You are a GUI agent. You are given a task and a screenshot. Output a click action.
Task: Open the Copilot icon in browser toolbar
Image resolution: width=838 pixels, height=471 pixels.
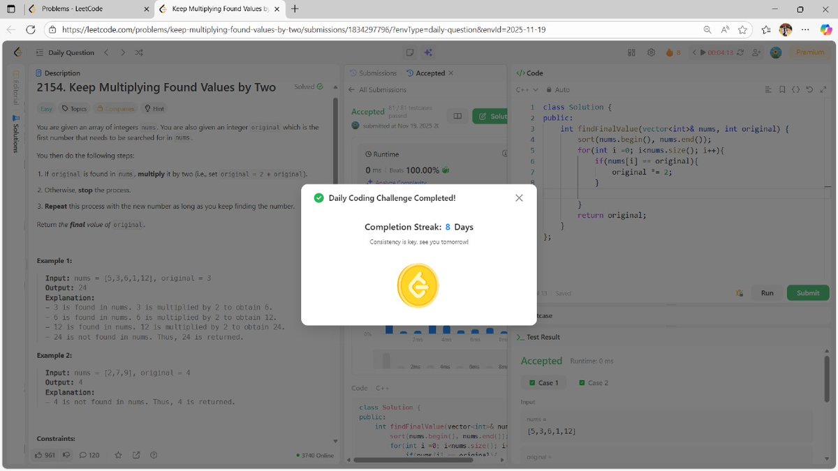pyautogui.click(x=825, y=29)
